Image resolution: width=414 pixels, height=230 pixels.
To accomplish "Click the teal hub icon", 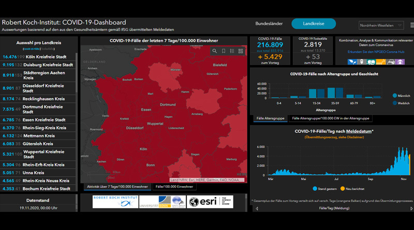I will pos(371,62).
